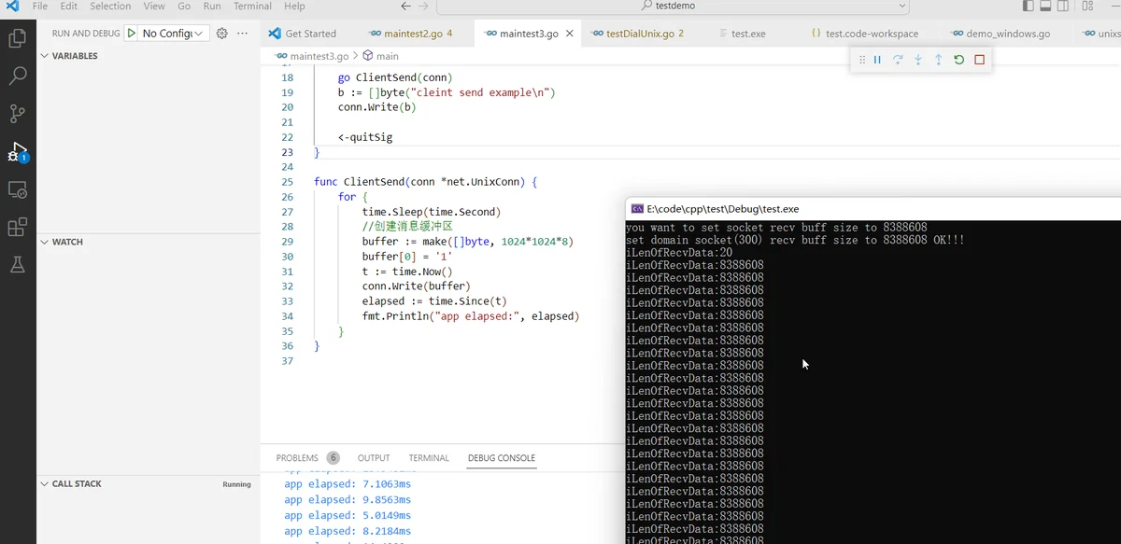Open the debug configuration dropdown

coord(173,33)
